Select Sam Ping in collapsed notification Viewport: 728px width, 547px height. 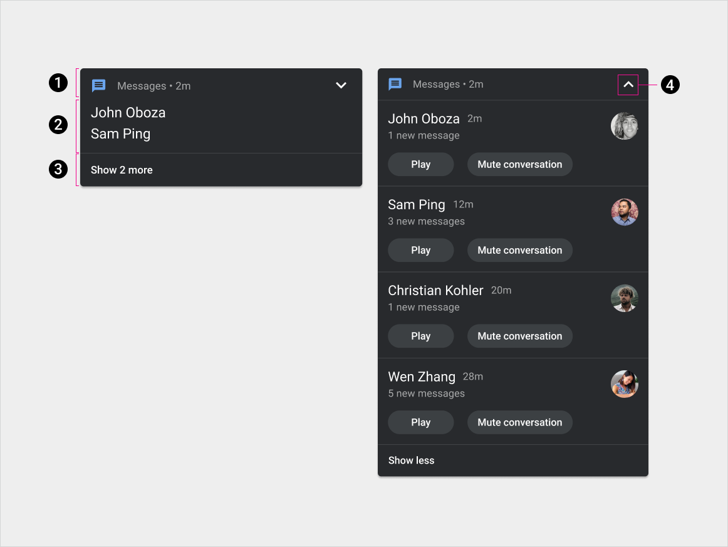tap(121, 134)
